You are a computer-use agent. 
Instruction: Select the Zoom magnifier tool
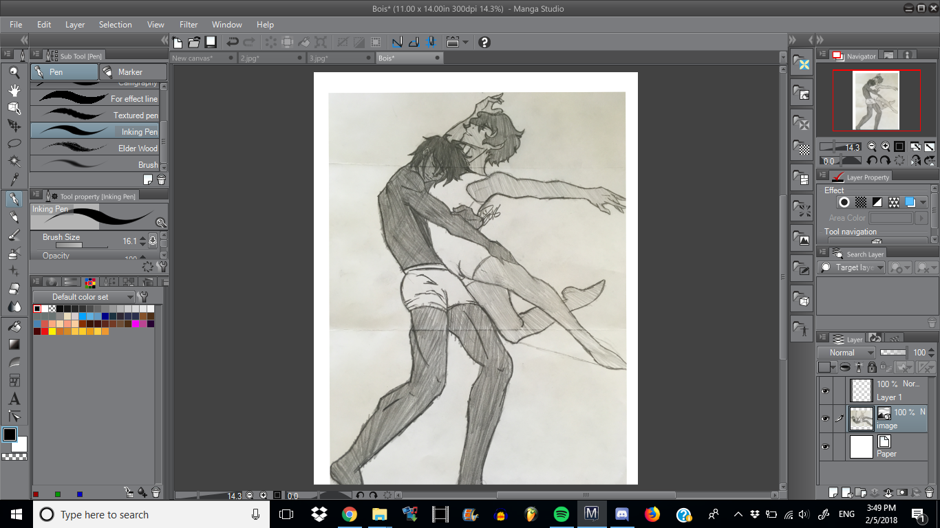(x=14, y=72)
